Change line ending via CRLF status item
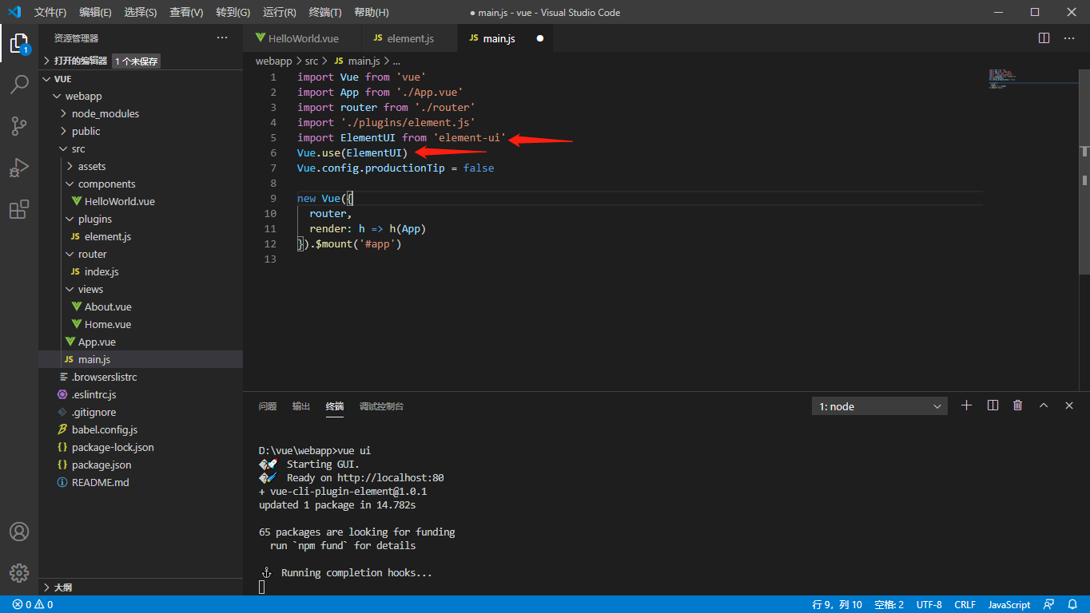The width and height of the screenshot is (1090, 613). pyautogui.click(x=965, y=604)
